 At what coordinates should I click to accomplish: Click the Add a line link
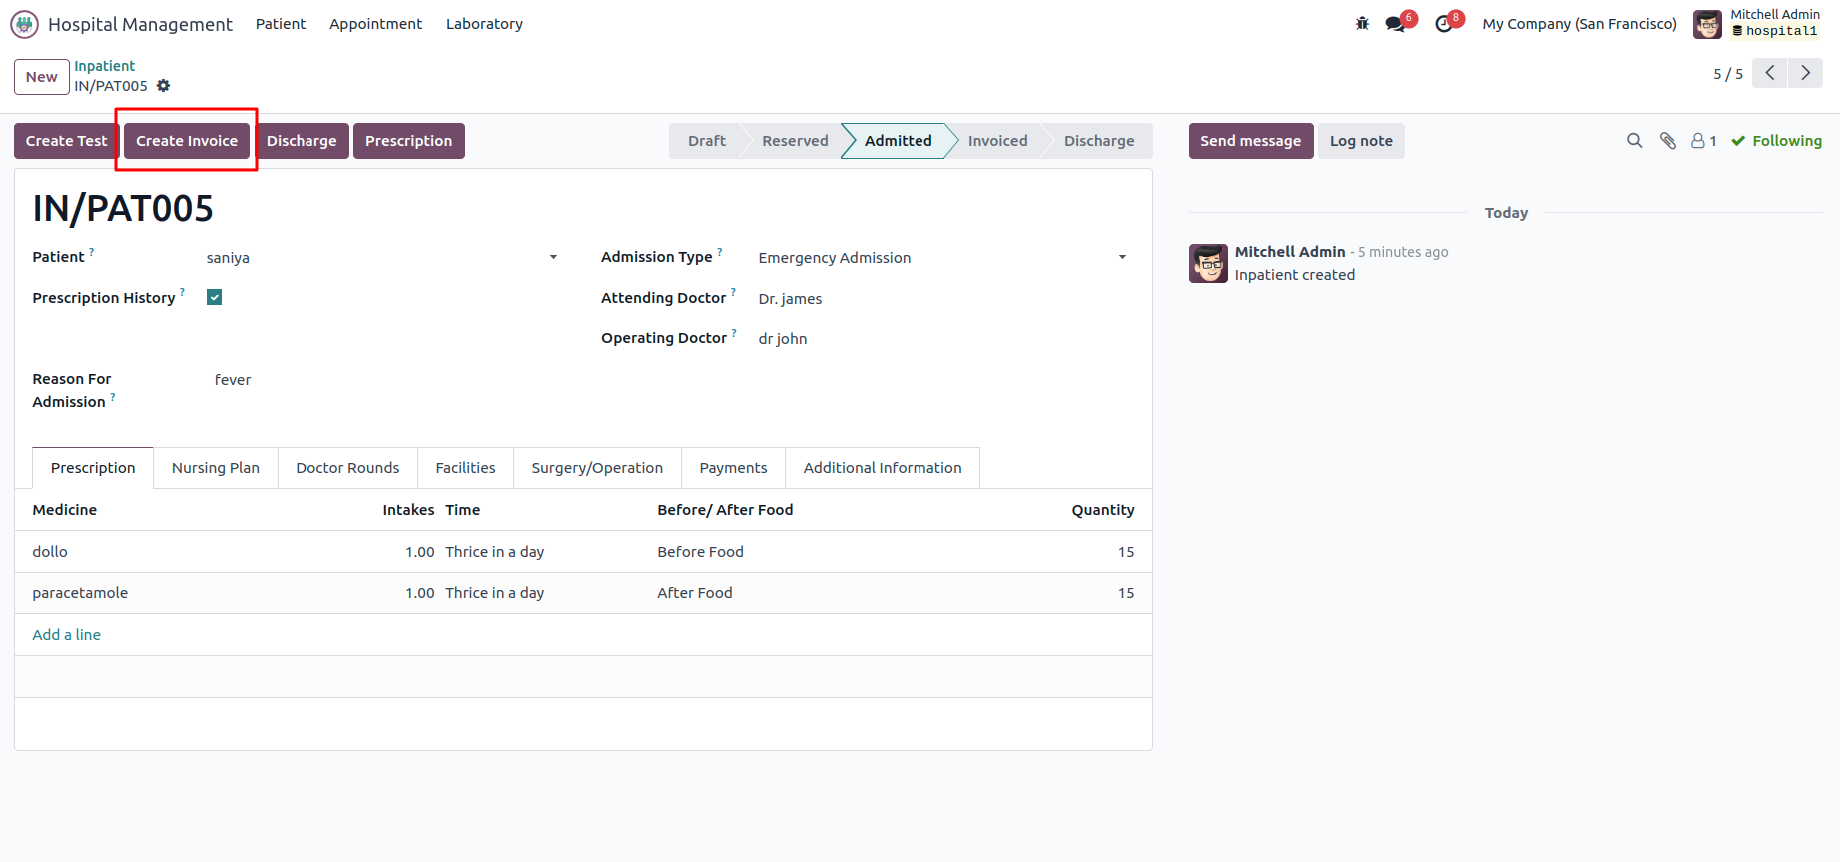click(x=66, y=635)
